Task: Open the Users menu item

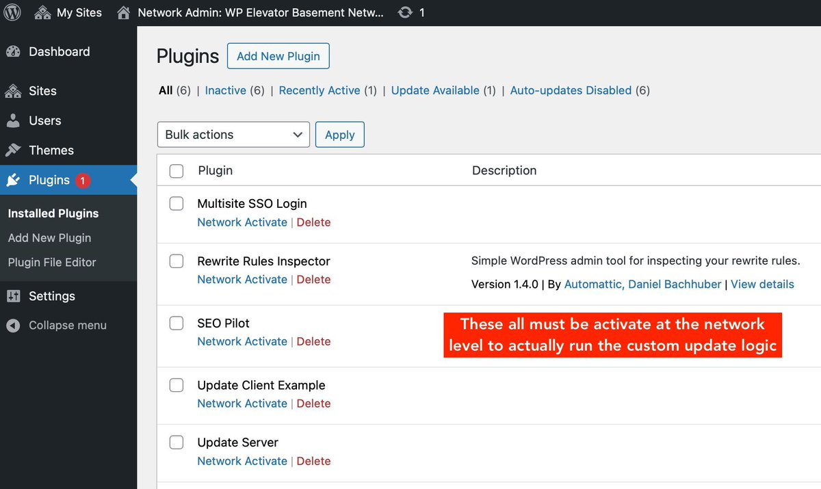Action: pos(45,120)
